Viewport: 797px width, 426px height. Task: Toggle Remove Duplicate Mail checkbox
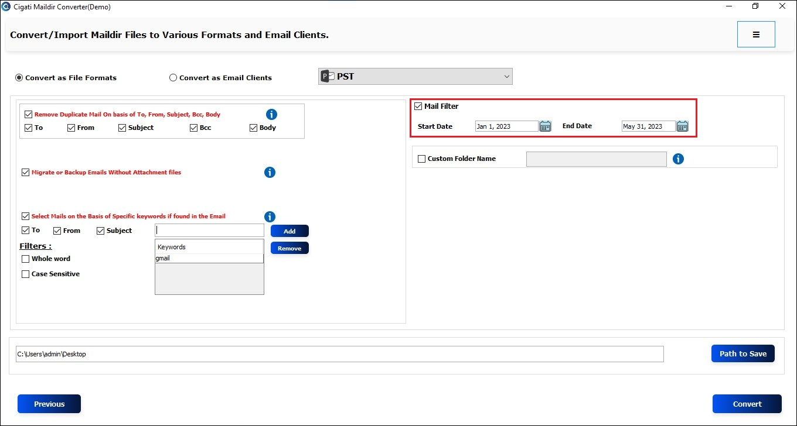[28, 115]
